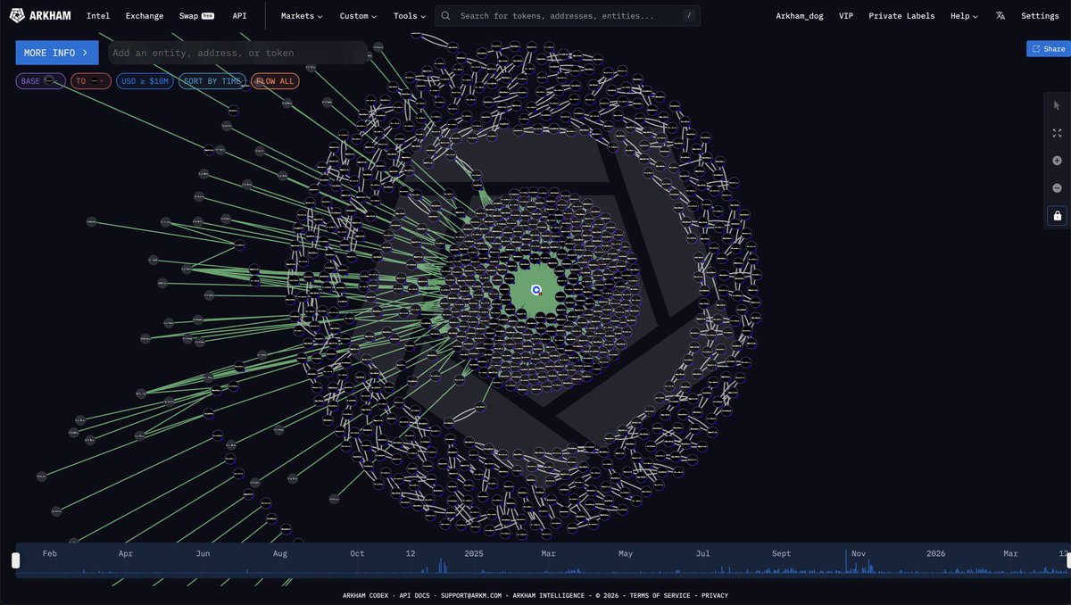1071x605 pixels.
Task: Zoom in on the graph with plus icon
Action: pyautogui.click(x=1057, y=161)
